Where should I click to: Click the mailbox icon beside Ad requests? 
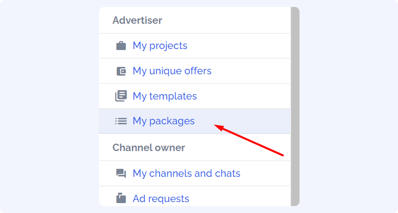tap(121, 198)
